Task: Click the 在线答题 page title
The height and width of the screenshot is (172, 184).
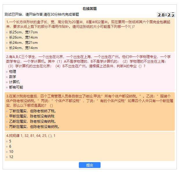Action: [x=90, y=9]
